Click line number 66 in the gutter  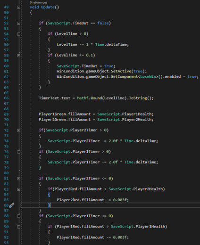coord(6,98)
